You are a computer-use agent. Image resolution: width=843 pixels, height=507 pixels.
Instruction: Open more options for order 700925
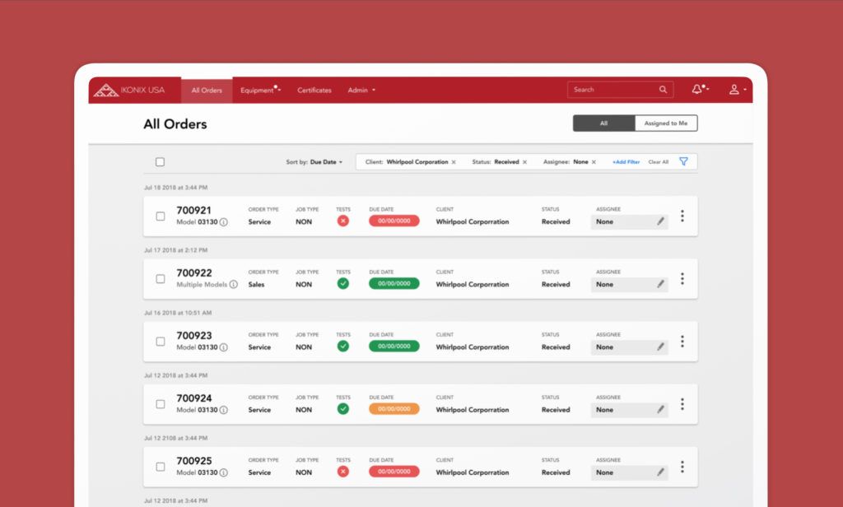click(x=682, y=466)
